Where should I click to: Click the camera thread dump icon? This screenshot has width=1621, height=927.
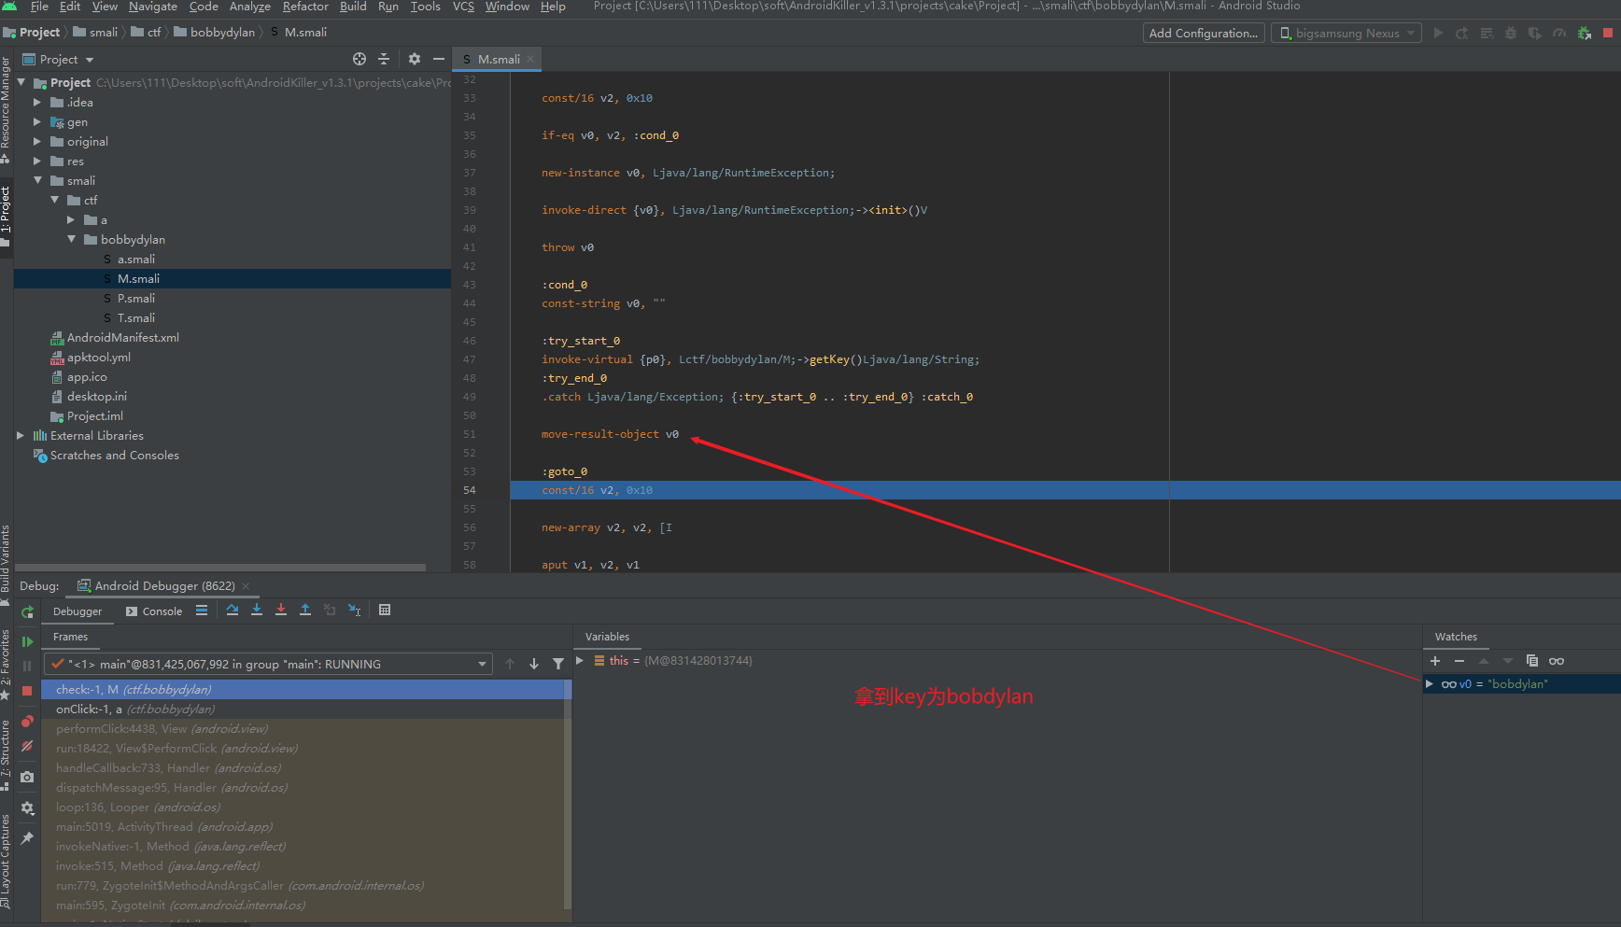tap(27, 777)
